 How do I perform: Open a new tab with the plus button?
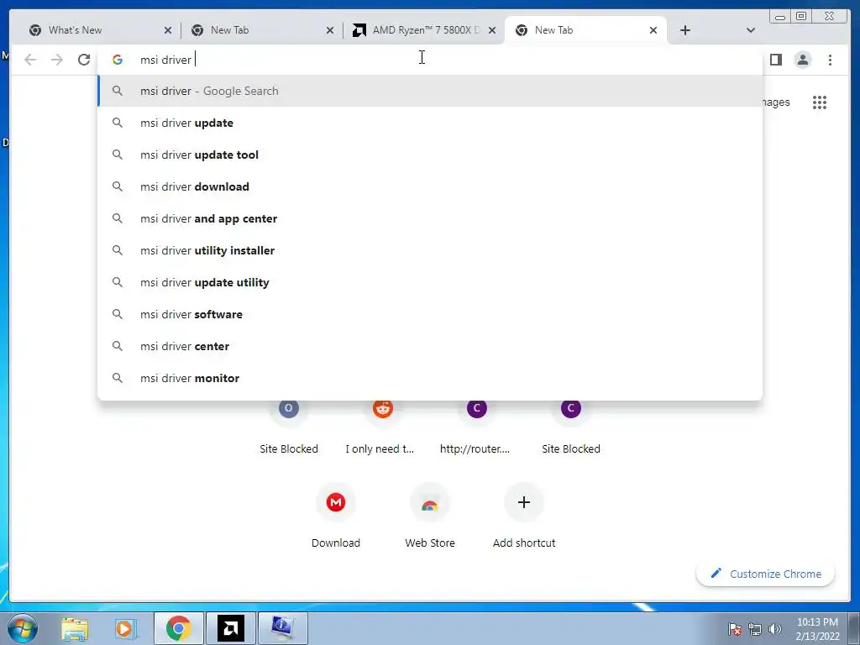point(685,30)
